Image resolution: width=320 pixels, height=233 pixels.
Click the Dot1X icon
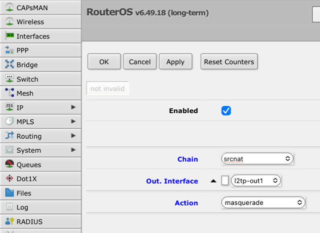(9, 178)
